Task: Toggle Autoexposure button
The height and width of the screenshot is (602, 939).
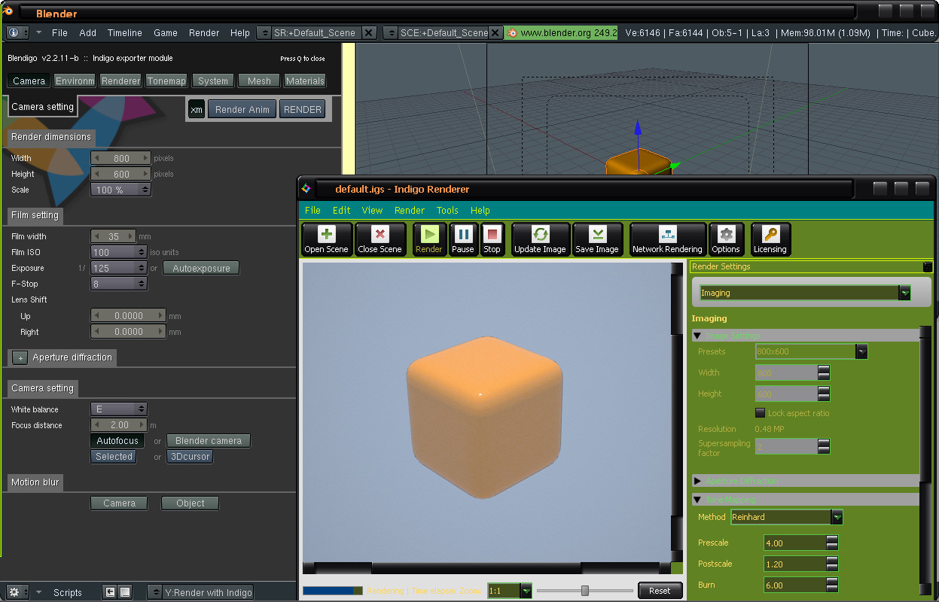Action: click(201, 268)
